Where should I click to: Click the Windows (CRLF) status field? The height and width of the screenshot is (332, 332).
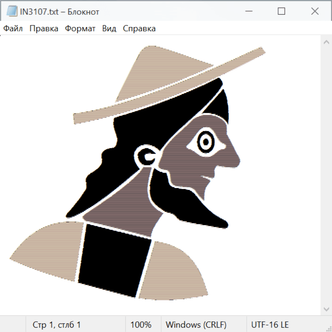tap(196, 325)
